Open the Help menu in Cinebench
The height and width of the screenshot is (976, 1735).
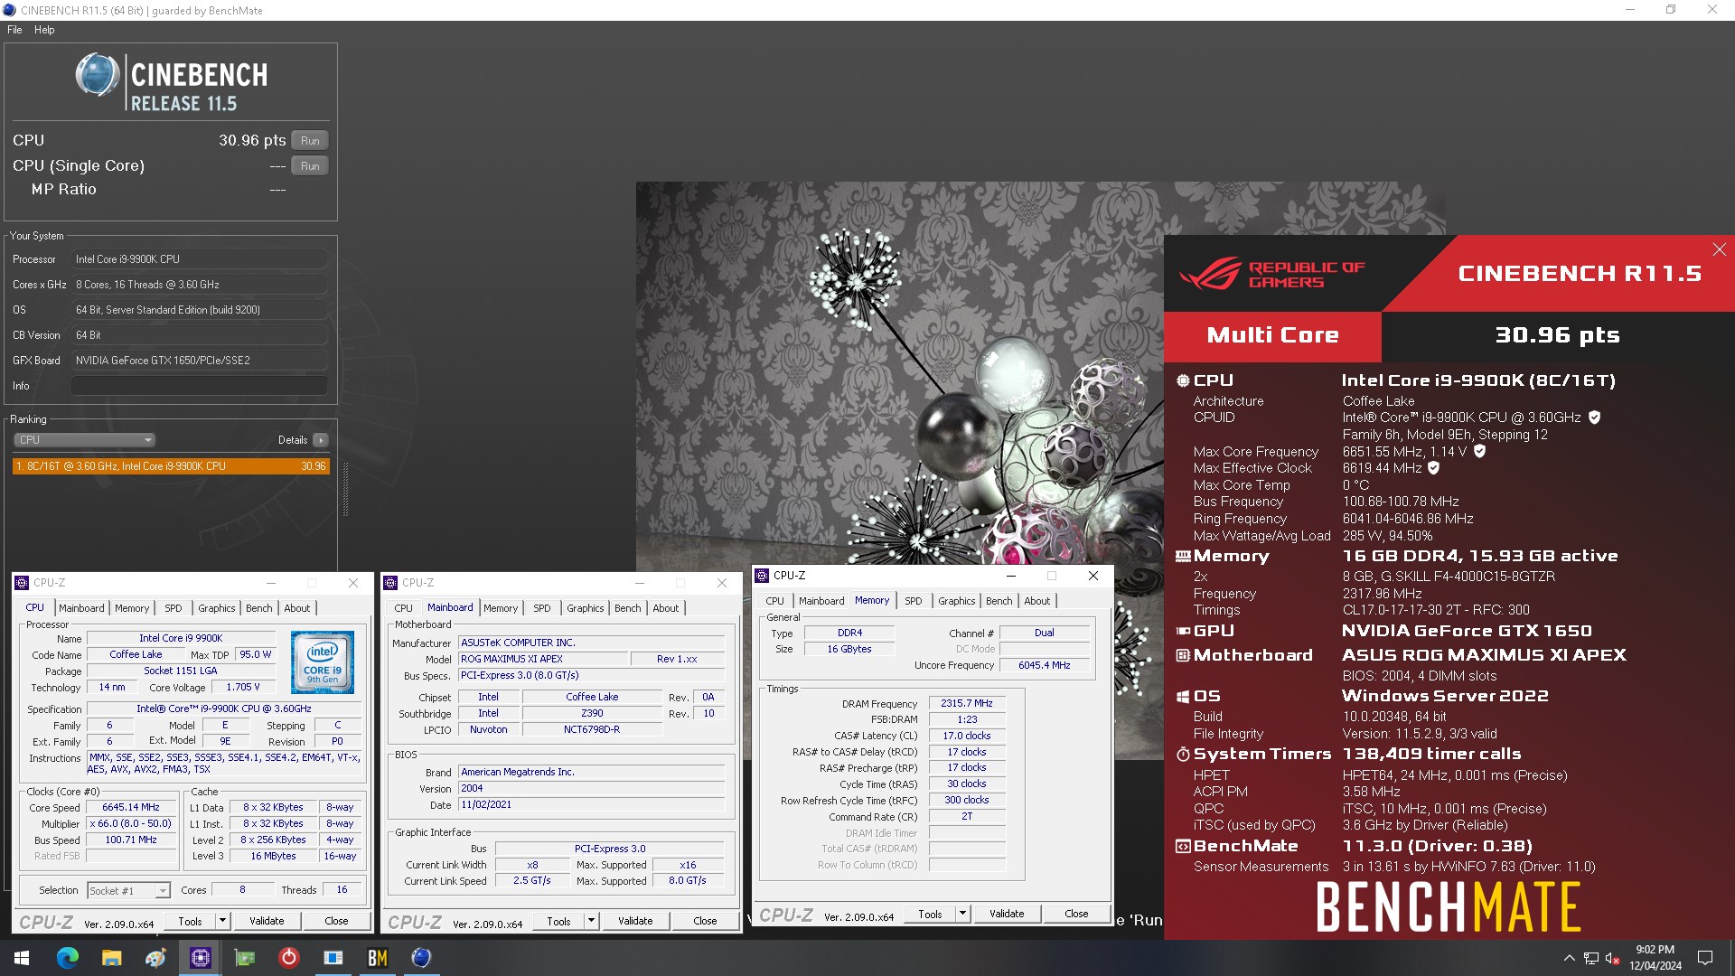[x=44, y=30]
